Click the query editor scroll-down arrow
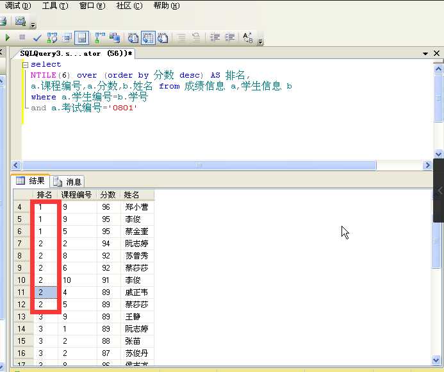This screenshot has height=372, width=444. pyautogui.click(x=438, y=154)
